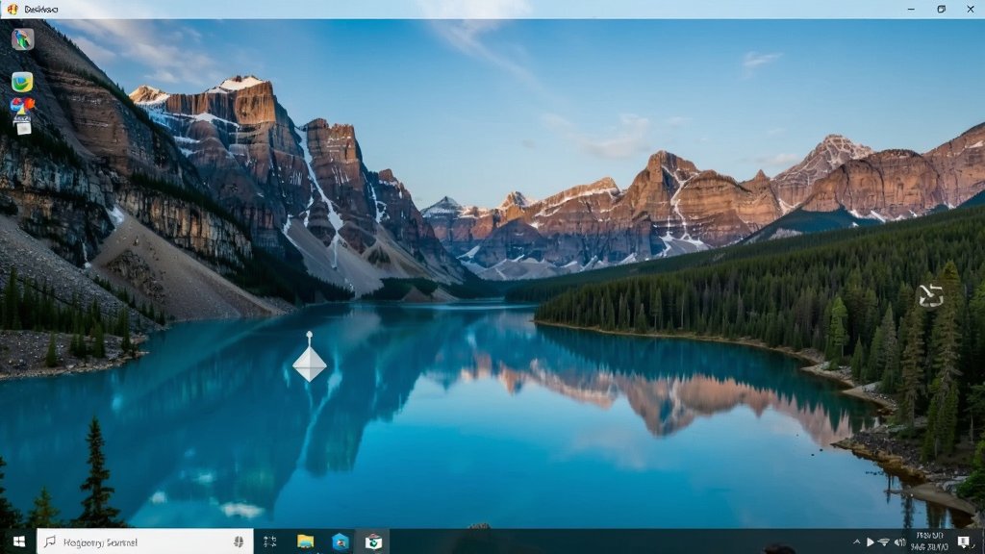This screenshot has height=554, width=985.
Task: Select the white document desktop icon
Action: click(x=23, y=126)
